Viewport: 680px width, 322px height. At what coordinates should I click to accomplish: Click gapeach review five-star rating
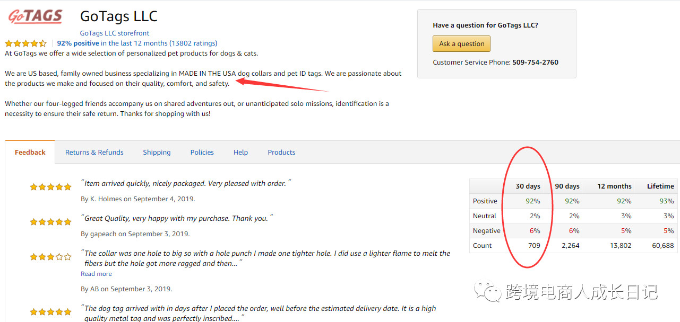click(x=50, y=222)
